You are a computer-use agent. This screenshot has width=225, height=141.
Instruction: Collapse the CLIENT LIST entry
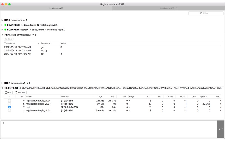click(3, 88)
